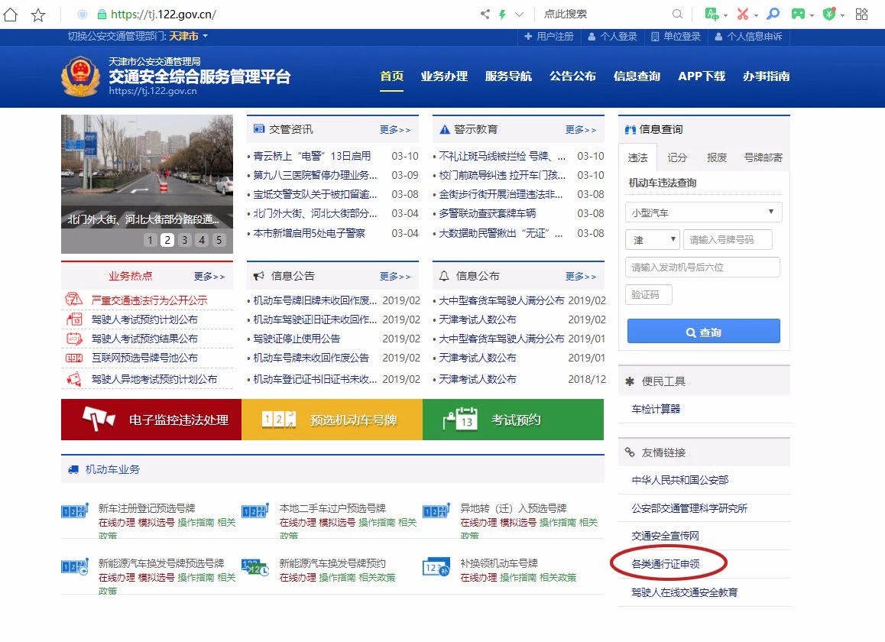The image size is (885, 642).
Task: Click the scissors screenshot tool icon
Action: [743, 14]
